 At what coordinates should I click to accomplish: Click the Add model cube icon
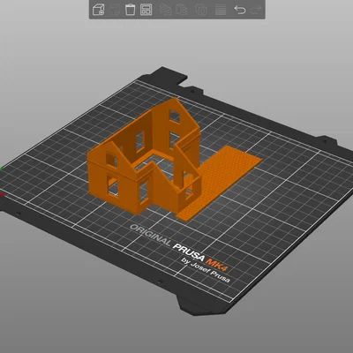click(x=99, y=10)
